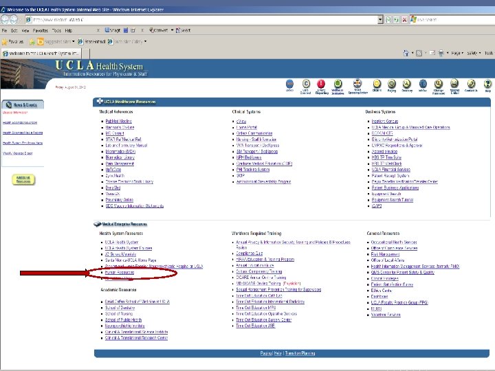Click the Home icon in command bar
This screenshot has width=495, height=371.
406,53
